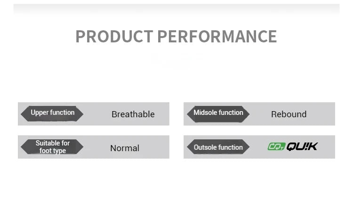Click the words foot type in the tag
353x202 pixels.
53,151
